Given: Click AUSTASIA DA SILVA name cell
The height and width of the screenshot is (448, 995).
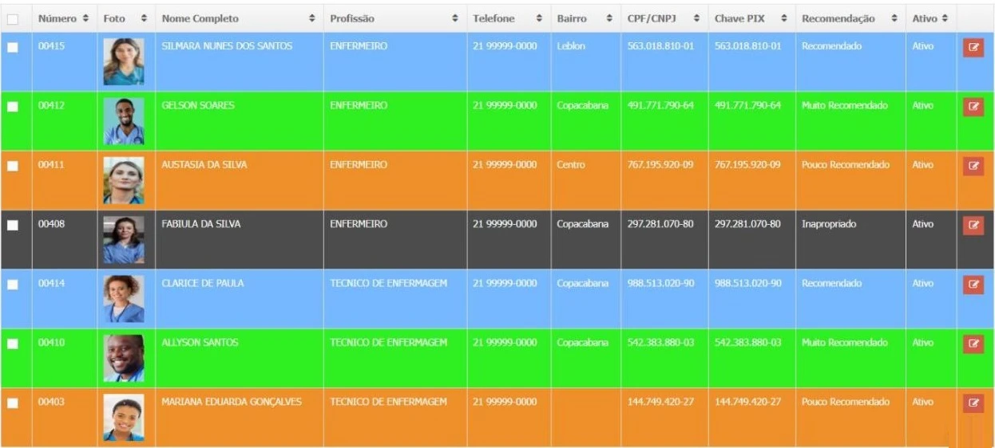Looking at the screenshot, I should (x=204, y=165).
